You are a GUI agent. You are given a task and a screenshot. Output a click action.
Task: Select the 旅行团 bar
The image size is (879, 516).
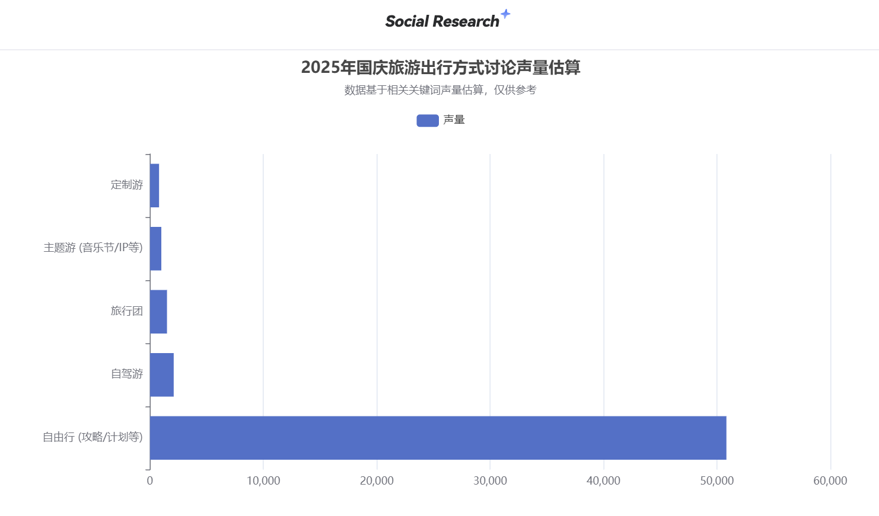158,312
